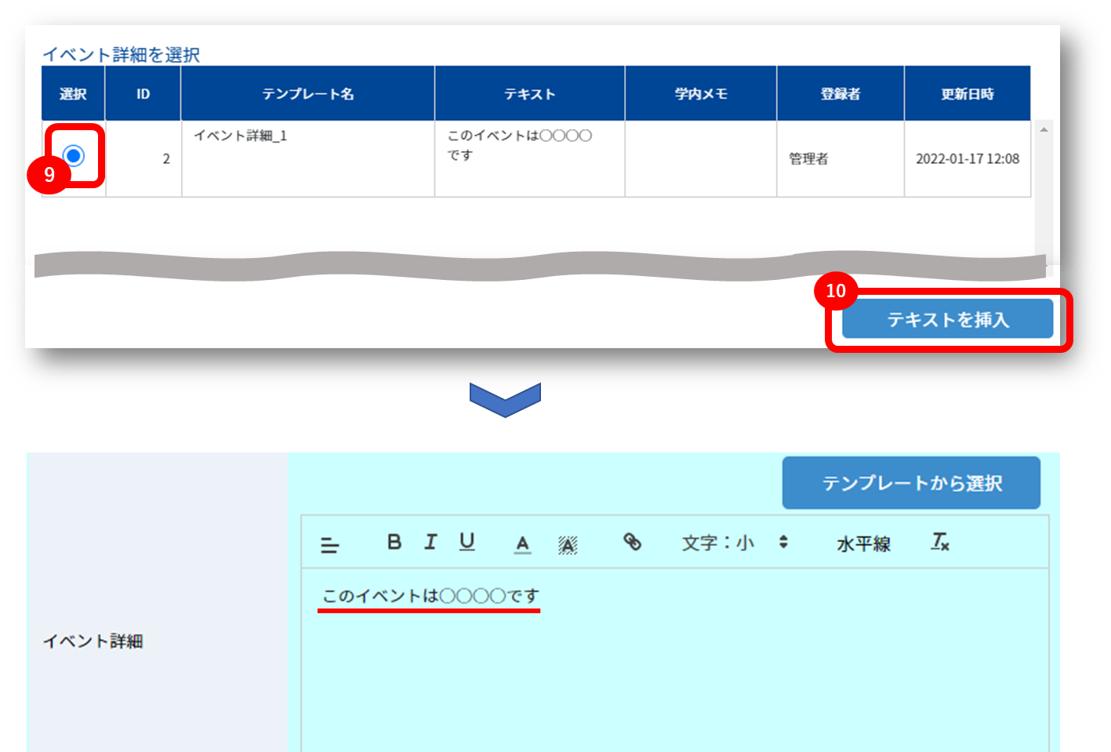Open the text color picker
The image size is (1111, 752).
[523, 544]
